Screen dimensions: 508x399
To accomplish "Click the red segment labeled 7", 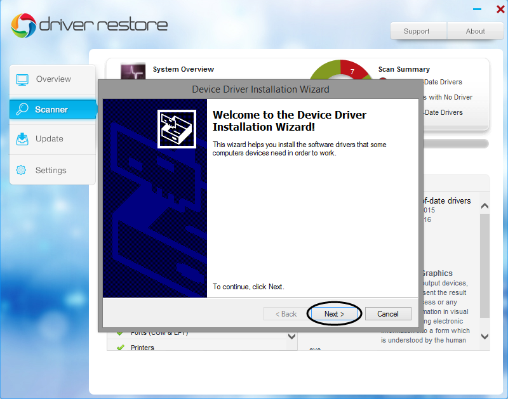I will click(x=353, y=70).
